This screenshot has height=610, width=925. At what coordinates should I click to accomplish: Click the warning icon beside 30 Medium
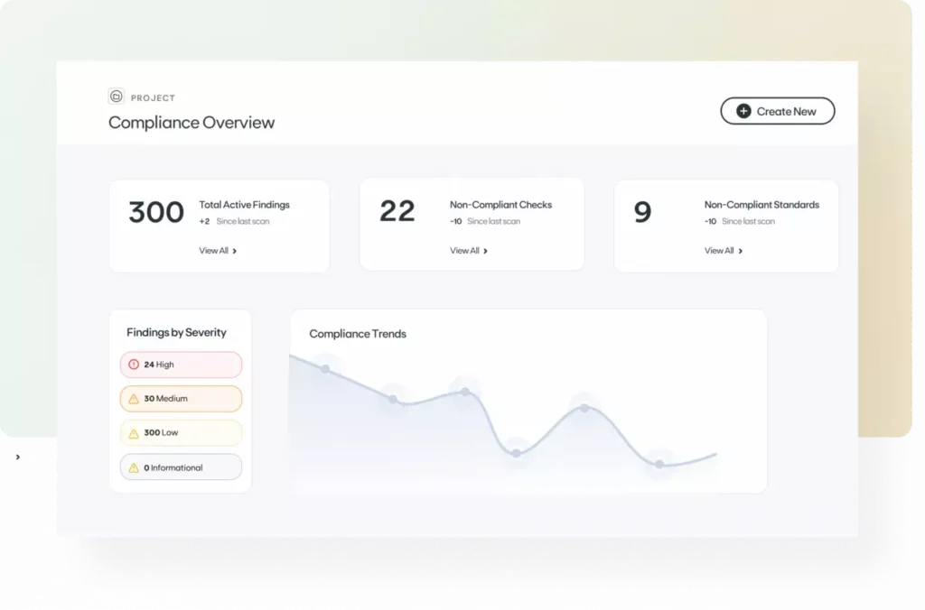(134, 398)
